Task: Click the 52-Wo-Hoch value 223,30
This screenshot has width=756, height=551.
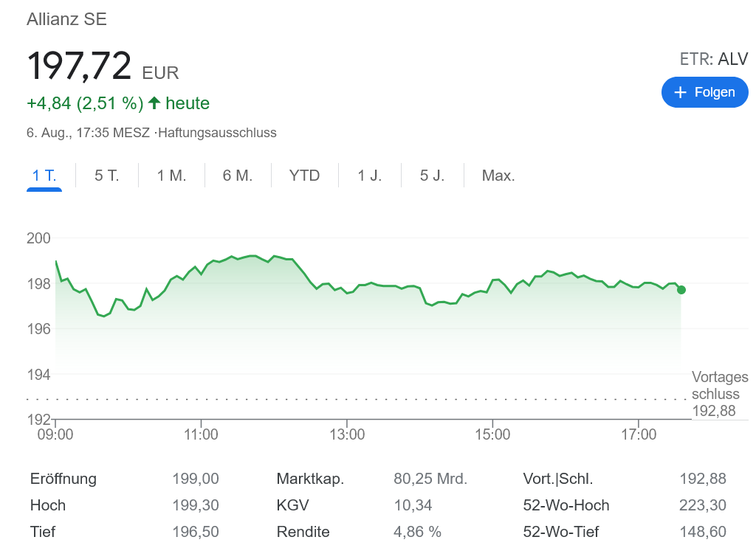Action: coord(702,505)
